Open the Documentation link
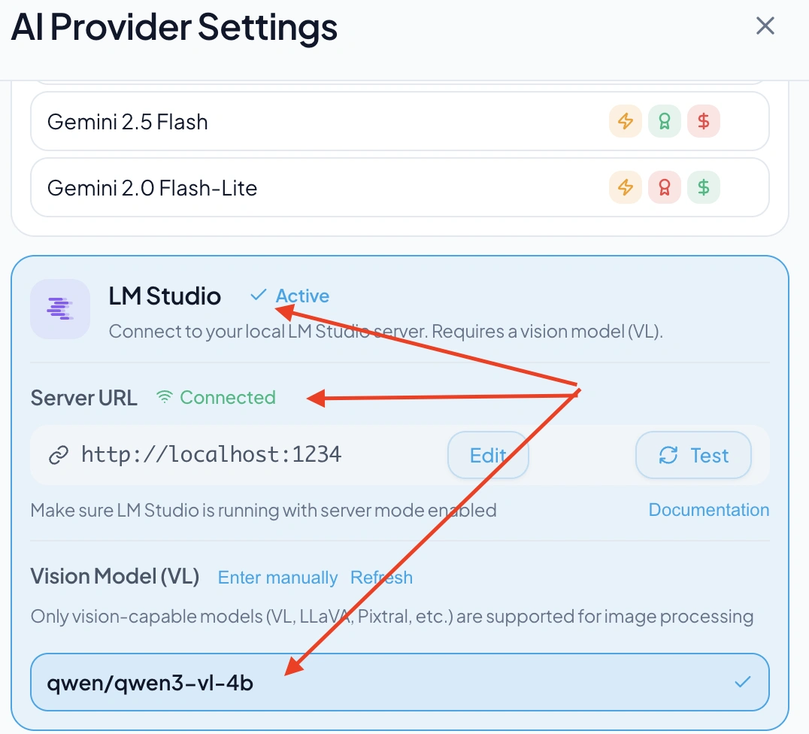Image resolution: width=809 pixels, height=734 pixels. click(x=708, y=510)
